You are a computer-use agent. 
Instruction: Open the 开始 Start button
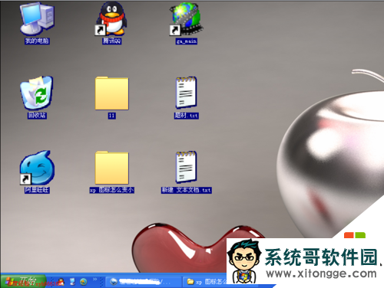coord(23,281)
